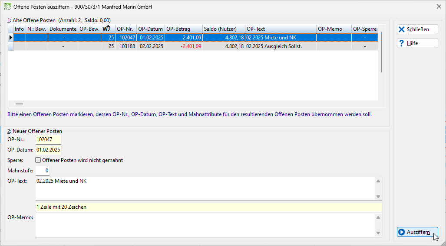Sort by OP-Datum column header
Viewport: 446px width, 246px height.
(x=150, y=29)
